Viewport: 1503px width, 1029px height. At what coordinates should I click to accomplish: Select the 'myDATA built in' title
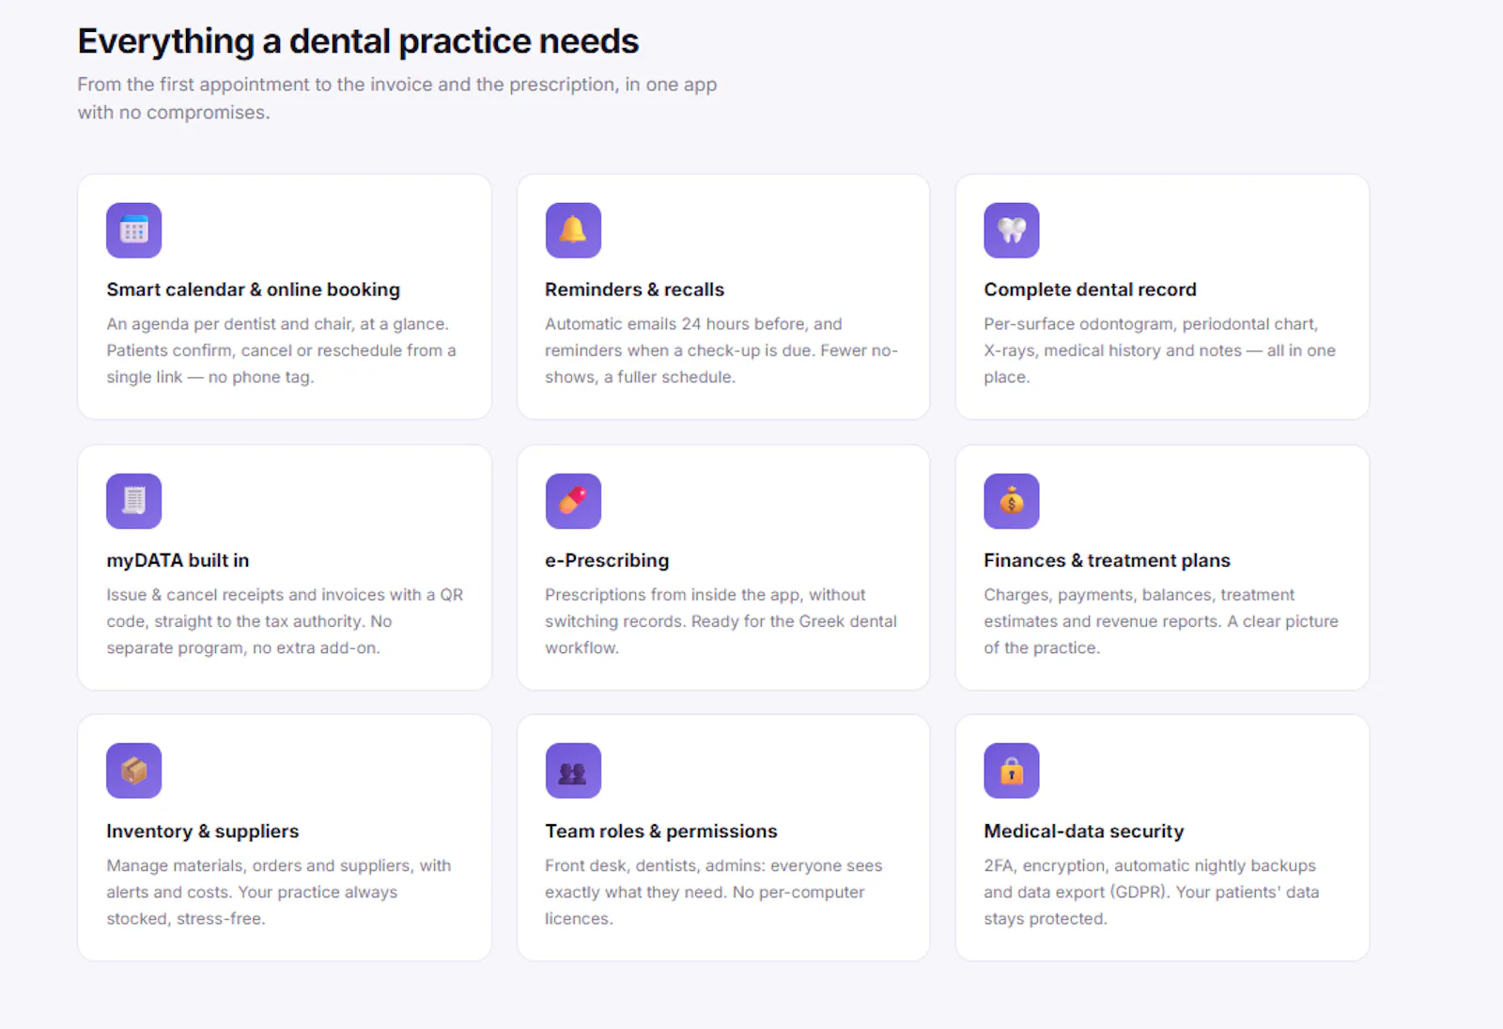(178, 560)
